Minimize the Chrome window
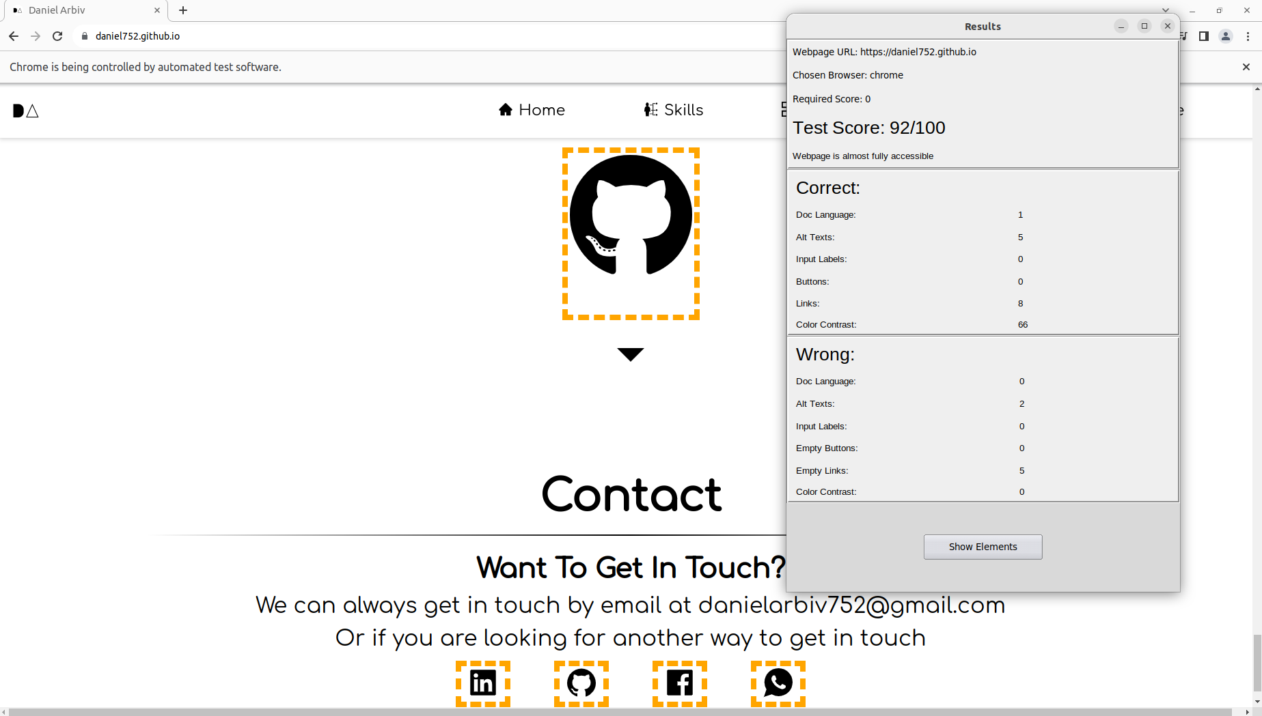The image size is (1262, 716). click(1192, 10)
